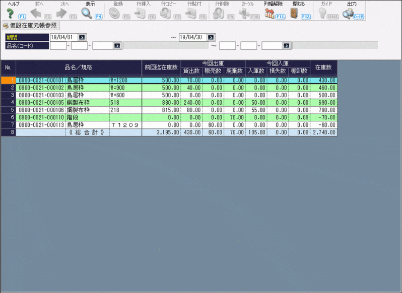Click the 518 specification cell

tap(125, 103)
